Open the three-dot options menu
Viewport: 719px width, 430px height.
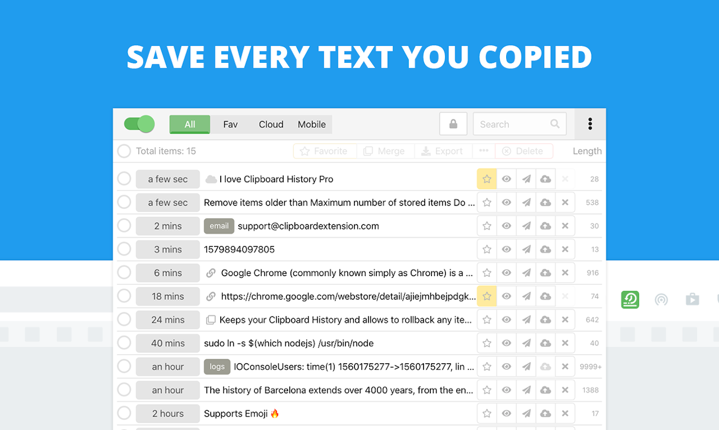click(590, 124)
